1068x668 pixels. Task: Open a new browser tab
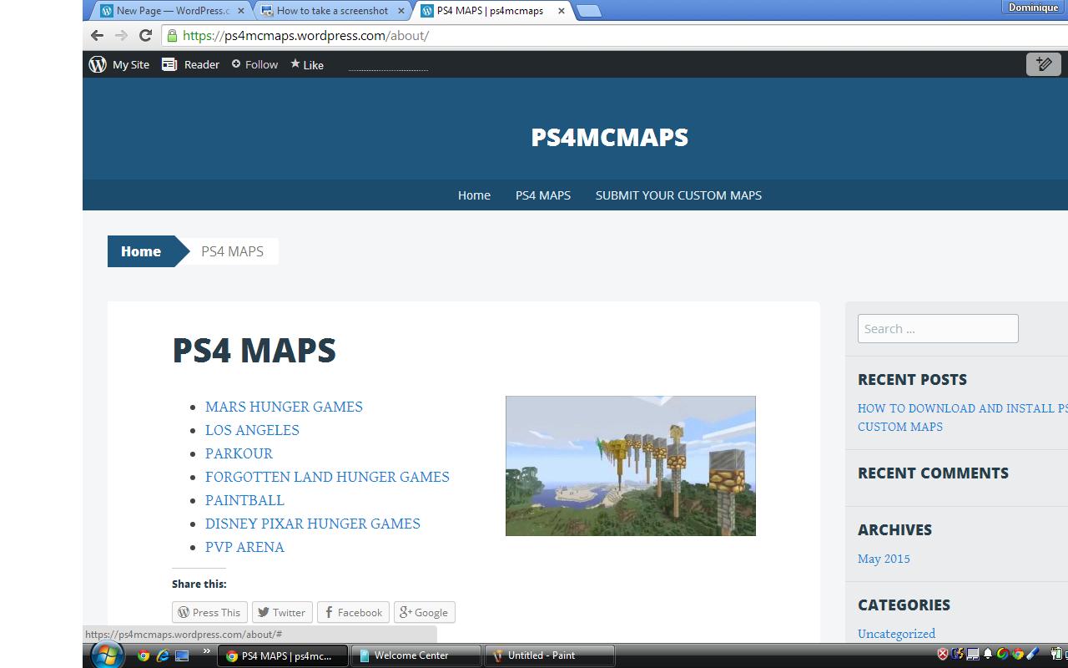click(588, 11)
